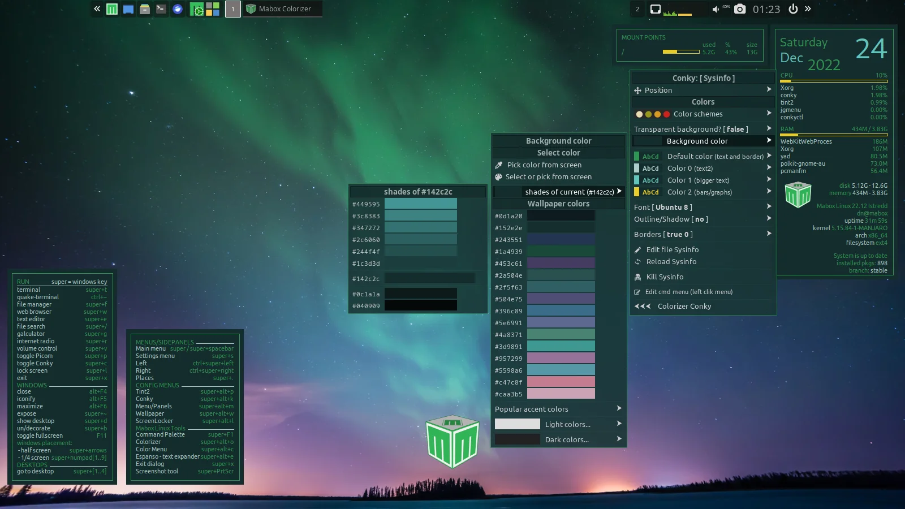
Task: Expand Popular accent colors submenu arrow
Action: [619, 409]
